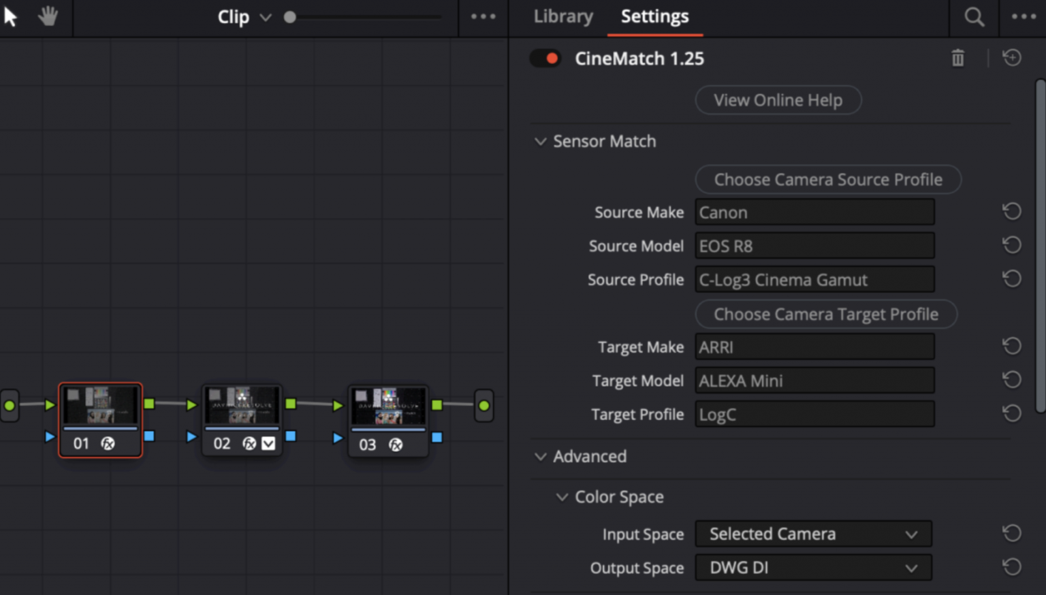The width and height of the screenshot is (1046, 595).
Task: Toggle the CineMatch 1.25 enable switch
Action: coord(545,59)
